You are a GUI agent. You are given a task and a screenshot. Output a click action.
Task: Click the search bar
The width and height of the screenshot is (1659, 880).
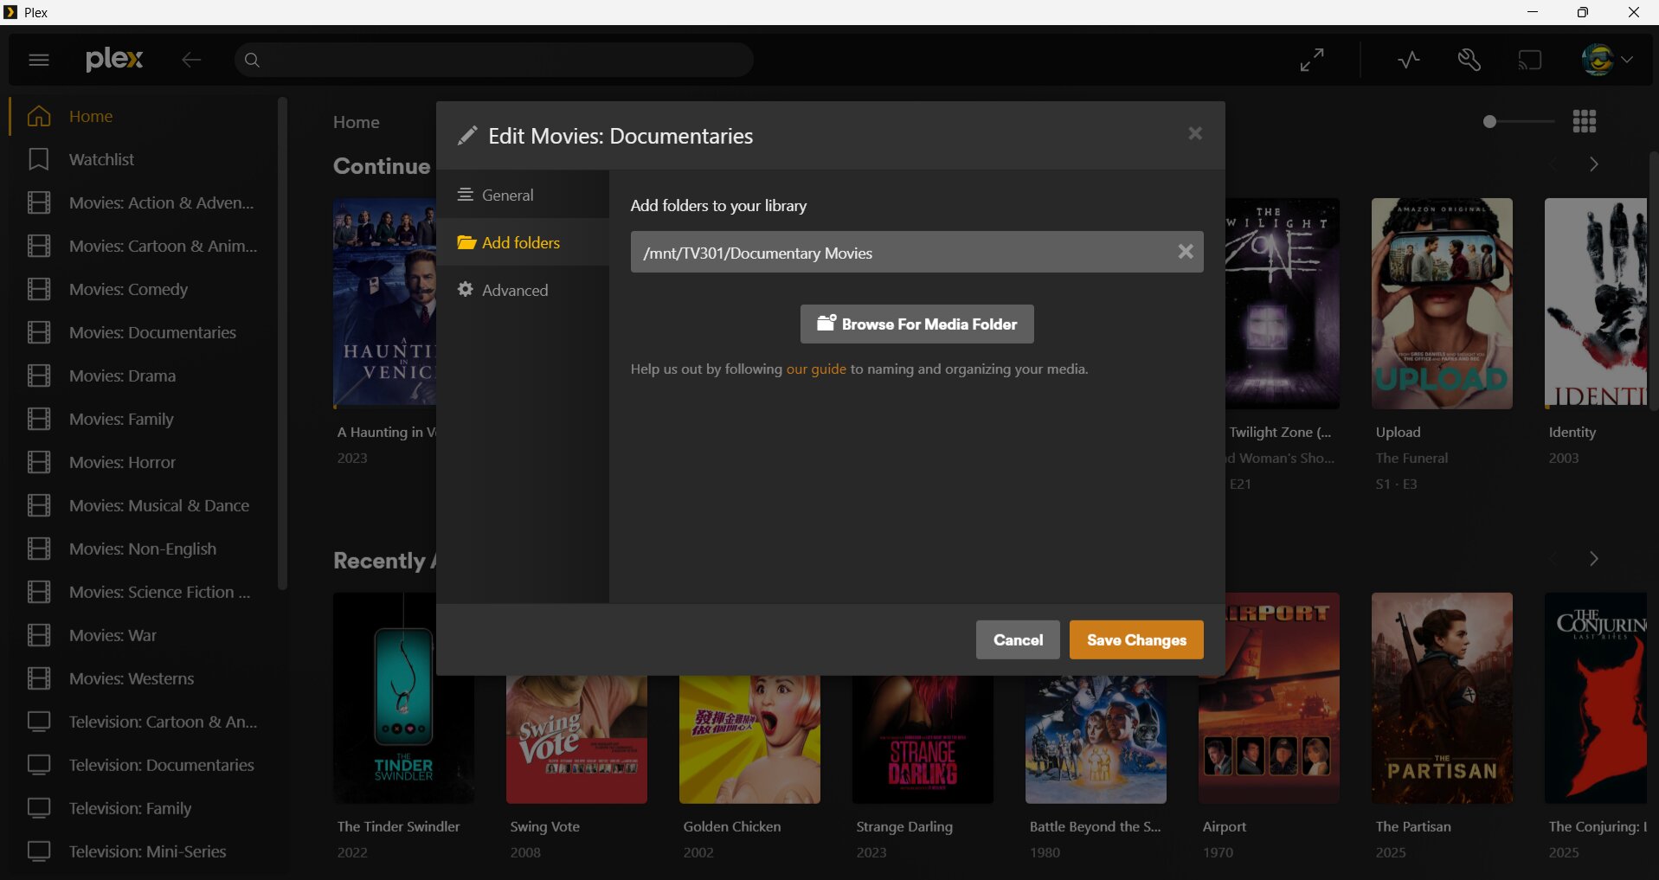point(493,60)
